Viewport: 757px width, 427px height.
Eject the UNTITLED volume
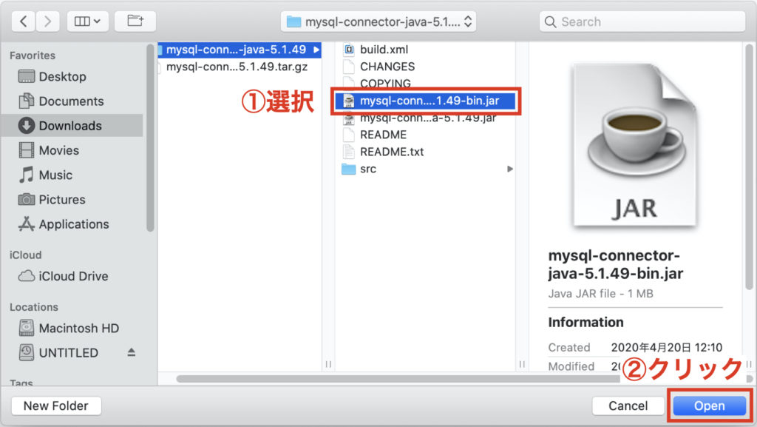pos(132,352)
